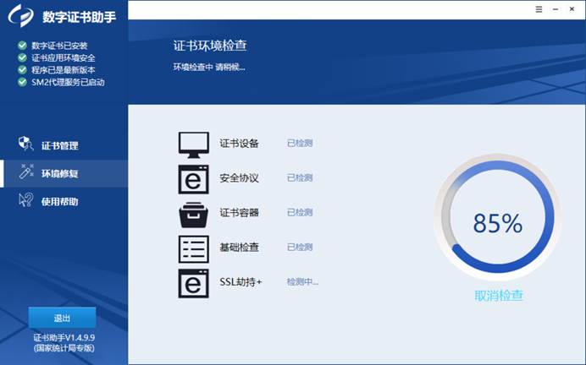Click the question mark icon beside 使用帮助
The image size is (586, 365).
coord(25,201)
